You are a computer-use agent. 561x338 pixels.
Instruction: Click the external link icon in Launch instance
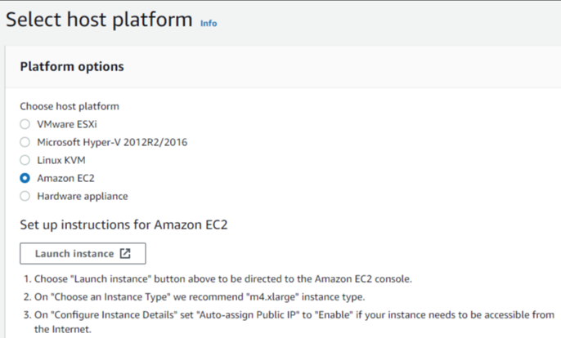click(x=125, y=253)
